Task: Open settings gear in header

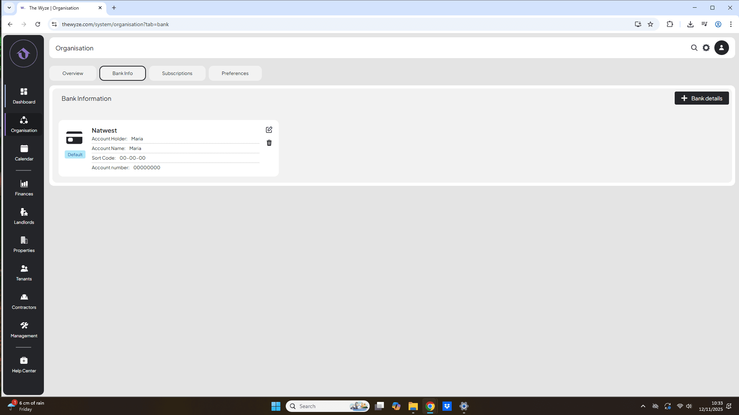Action: coord(706,48)
